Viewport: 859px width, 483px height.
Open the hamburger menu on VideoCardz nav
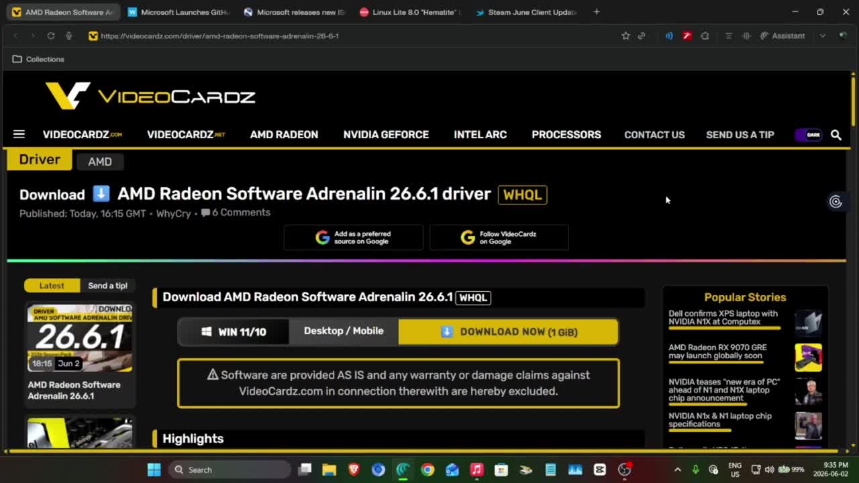coord(19,134)
